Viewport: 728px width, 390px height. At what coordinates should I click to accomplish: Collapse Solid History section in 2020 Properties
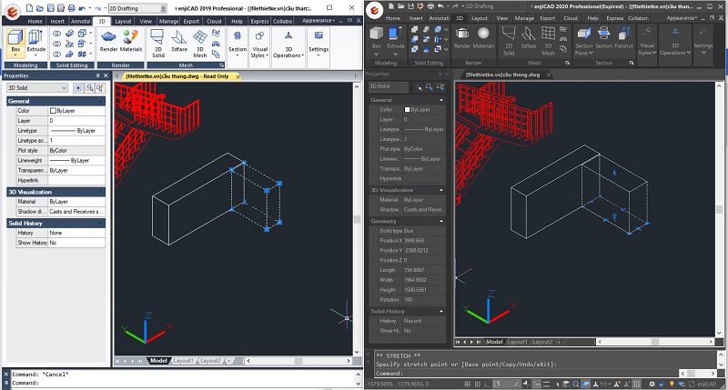(441, 312)
